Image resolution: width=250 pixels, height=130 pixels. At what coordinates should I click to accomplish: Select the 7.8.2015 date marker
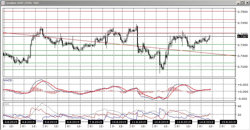coord(96,122)
